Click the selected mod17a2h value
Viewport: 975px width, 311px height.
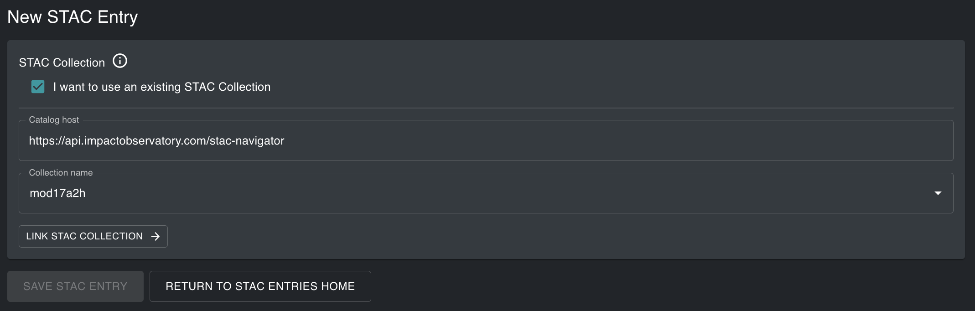pyautogui.click(x=57, y=193)
